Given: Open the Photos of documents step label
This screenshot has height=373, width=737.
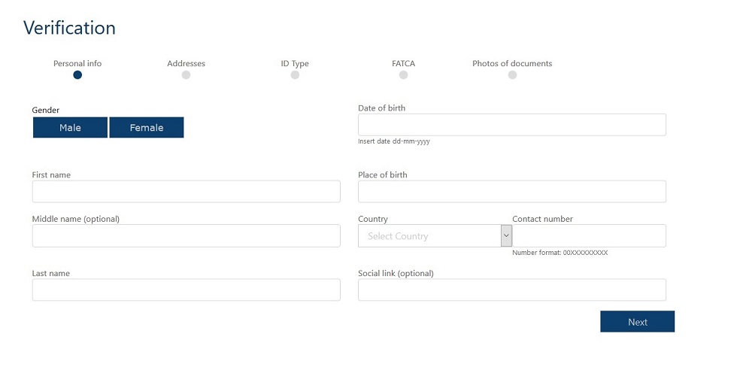Looking at the screenshot, I should [x=512, y=64].
